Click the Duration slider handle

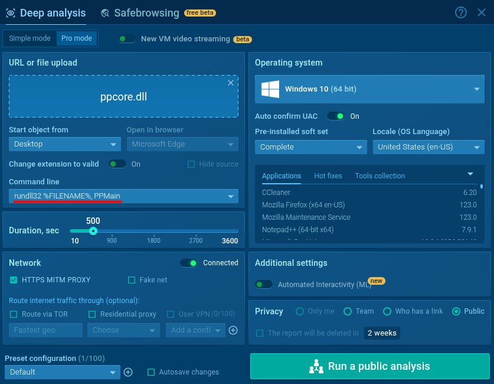click(93, 231)
